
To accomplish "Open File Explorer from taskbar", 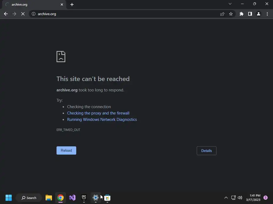I will click(49, 198).
